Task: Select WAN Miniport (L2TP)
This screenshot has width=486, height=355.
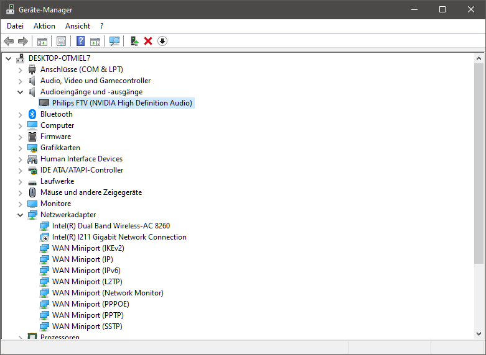Action: (87, 281)
